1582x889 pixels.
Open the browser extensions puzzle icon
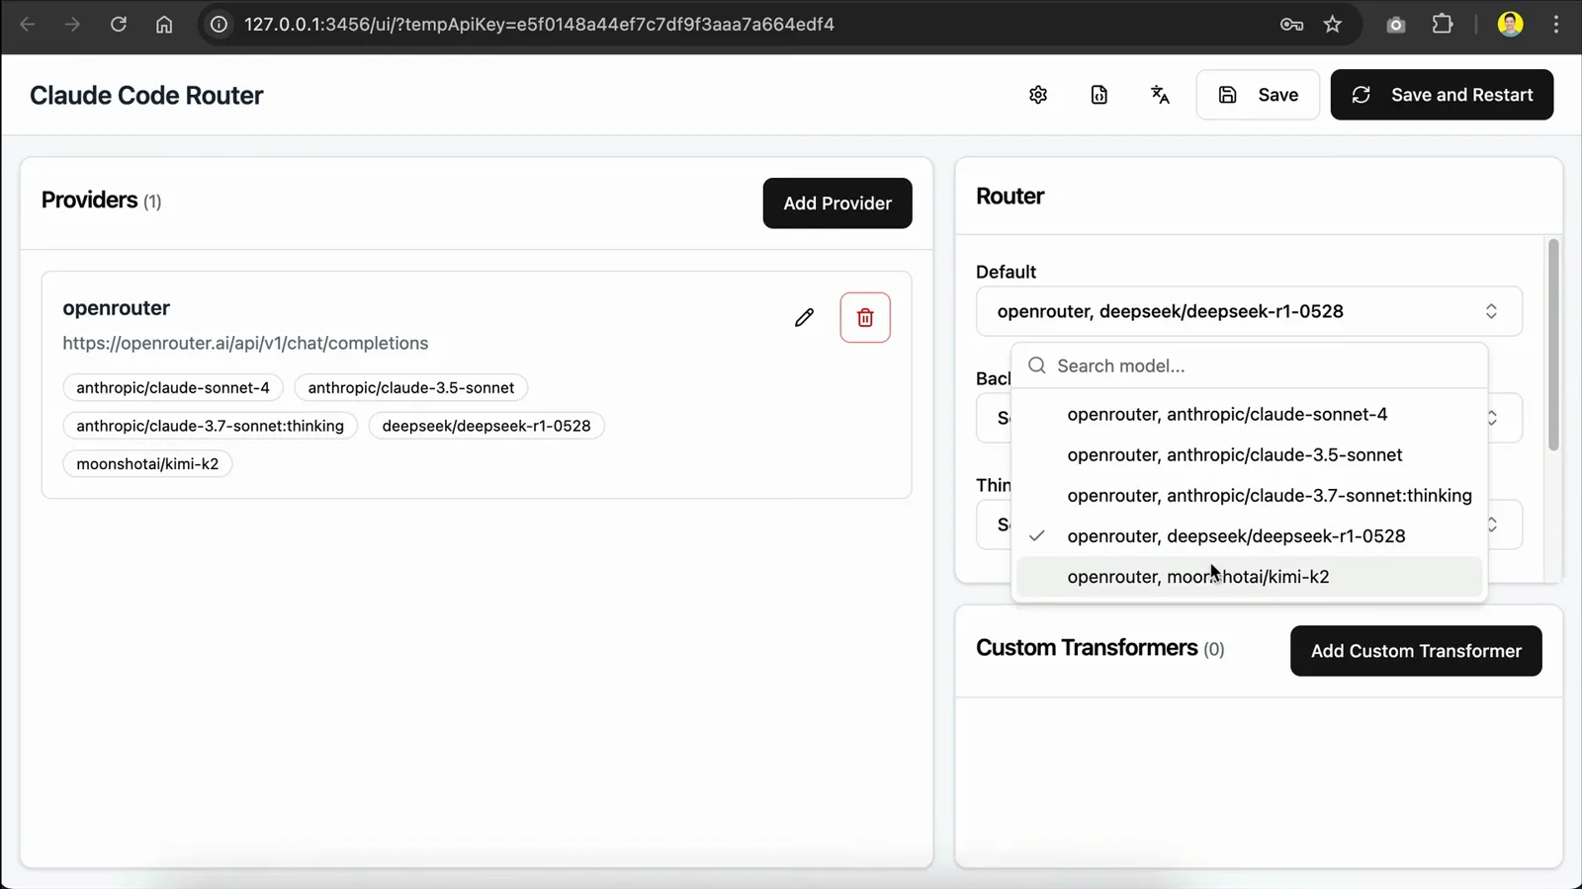click(1443, 24)
